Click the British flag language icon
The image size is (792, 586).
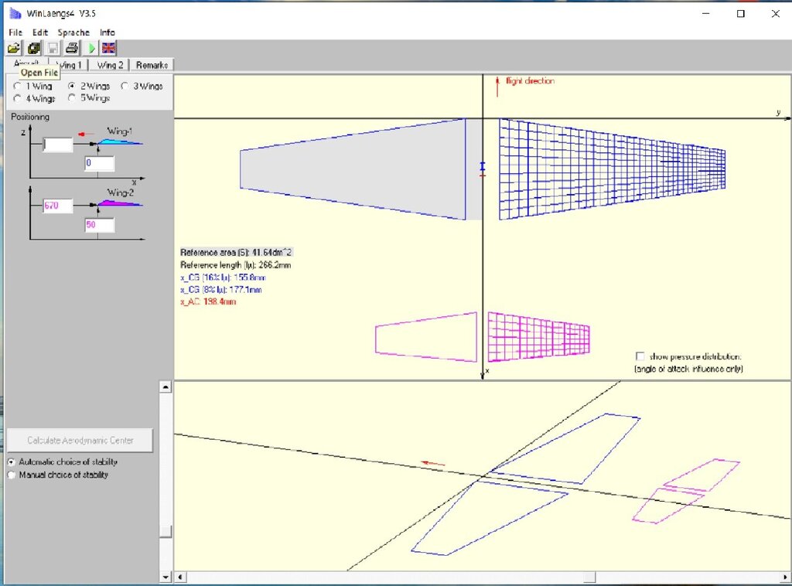[109, 48]
